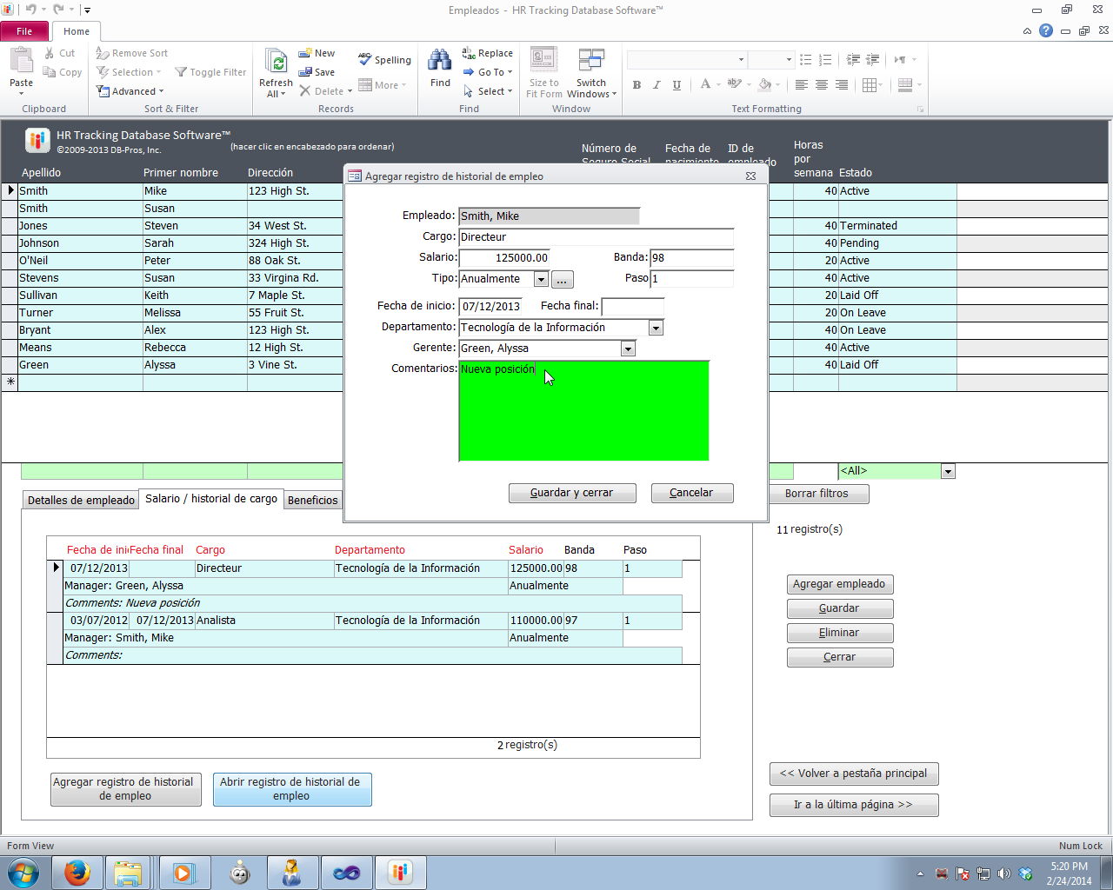The width and height of the screenshot is (1113, 890).
Task: Click the Toggle Filter funnel icon
Action: click(181, 72)
